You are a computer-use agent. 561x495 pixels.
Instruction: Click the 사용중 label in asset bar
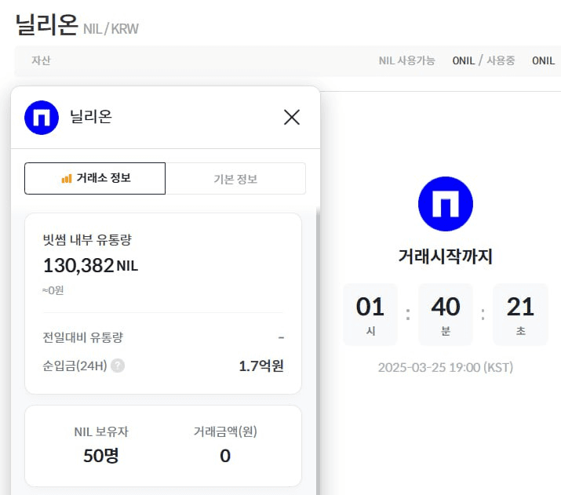tap(501, 60)
